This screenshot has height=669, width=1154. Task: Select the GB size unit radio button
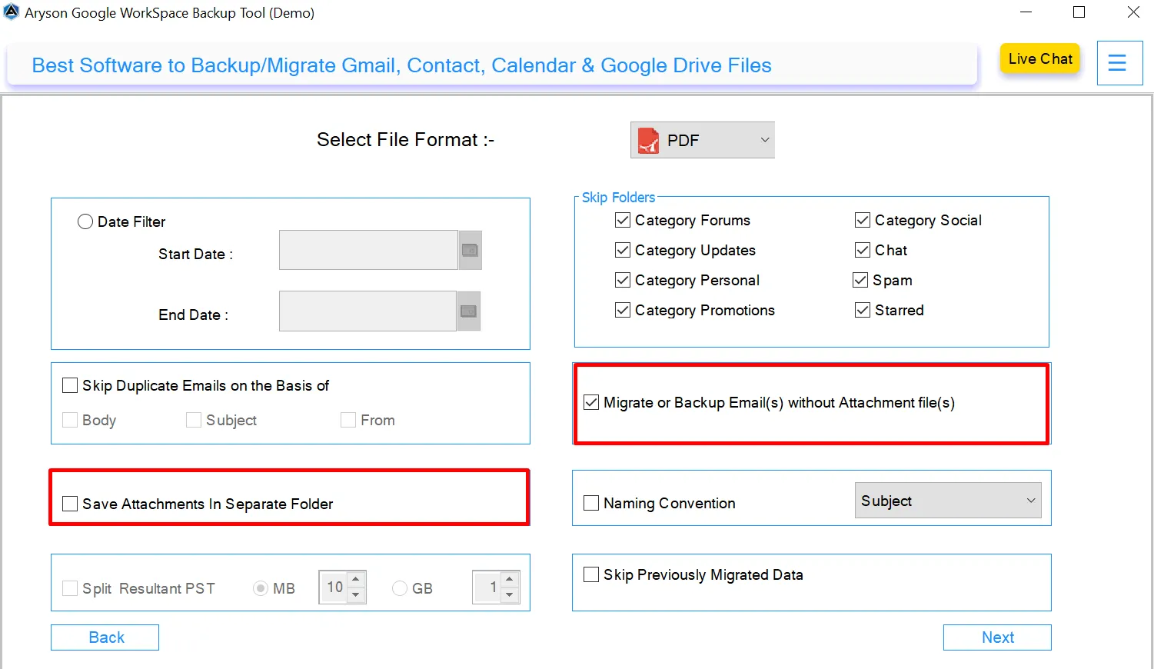pyautogui.click(x=399, y=587)
